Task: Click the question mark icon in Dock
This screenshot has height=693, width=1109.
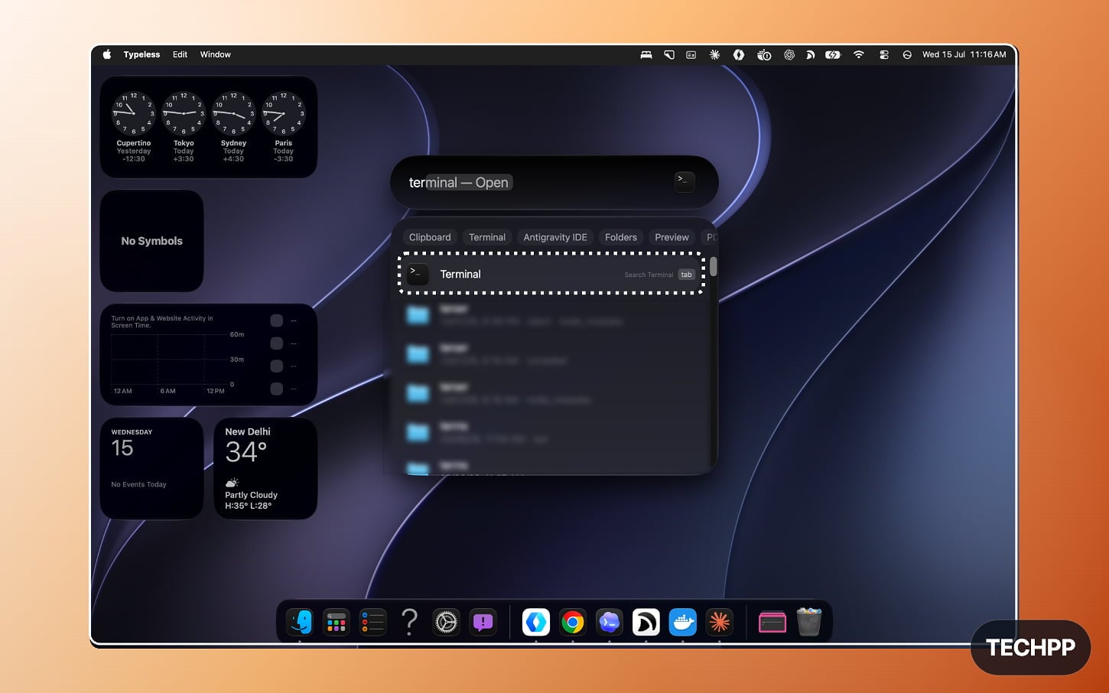Action: point(409,622)
